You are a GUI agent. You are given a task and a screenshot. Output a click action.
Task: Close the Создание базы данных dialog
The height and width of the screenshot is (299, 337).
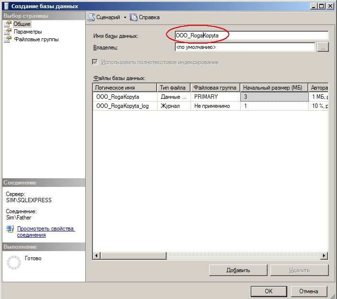[x=330, y=6]
